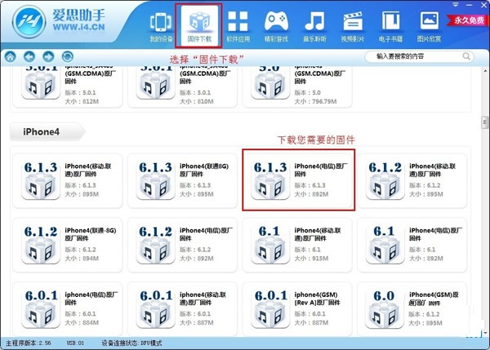This screenshot has height=350, width=490.
Task: Open the iphone4(GSM)[Rev A]原厂固件 title link
Action: click(x=317, y=299)
